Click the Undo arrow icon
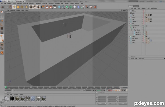Screen dimensions: 165x107 pyautogui.click(x=3, y=7)
